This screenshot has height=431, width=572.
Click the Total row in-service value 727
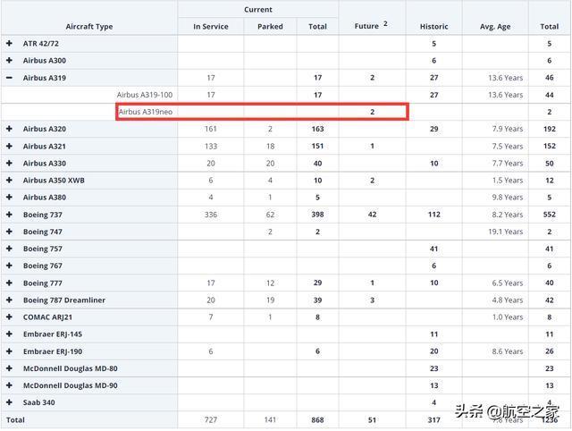pos(211,419)
